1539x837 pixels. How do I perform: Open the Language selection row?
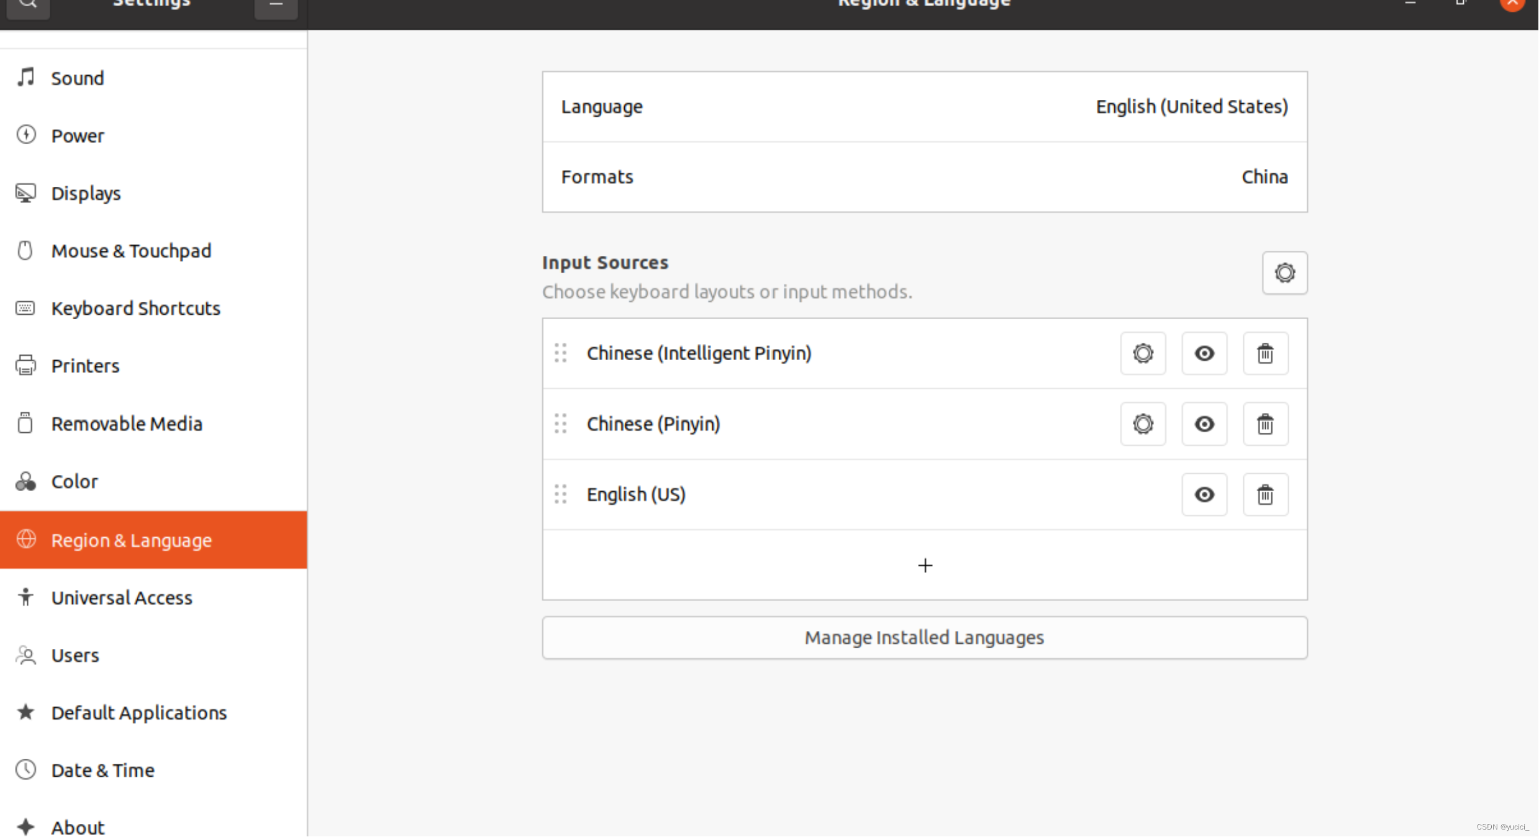point(924,107)
